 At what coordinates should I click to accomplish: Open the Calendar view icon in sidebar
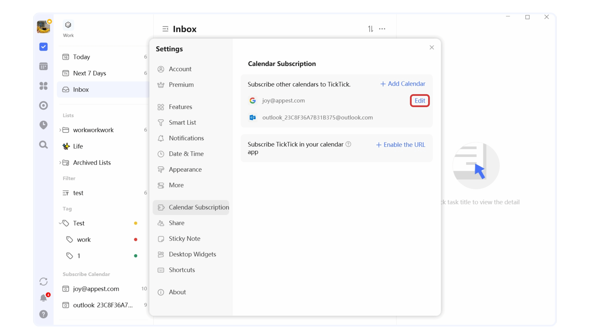point(44,66)
